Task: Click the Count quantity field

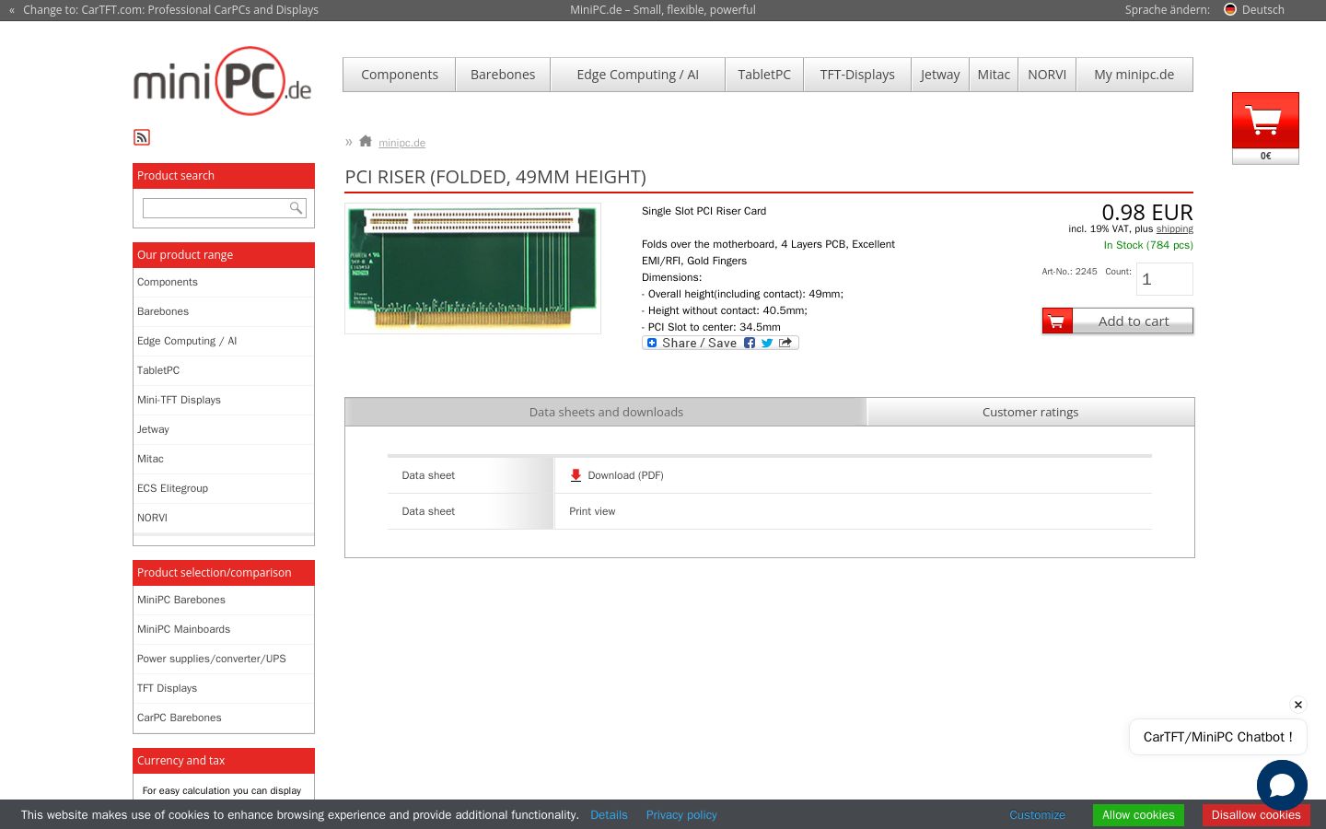Action: (1165, 279)
